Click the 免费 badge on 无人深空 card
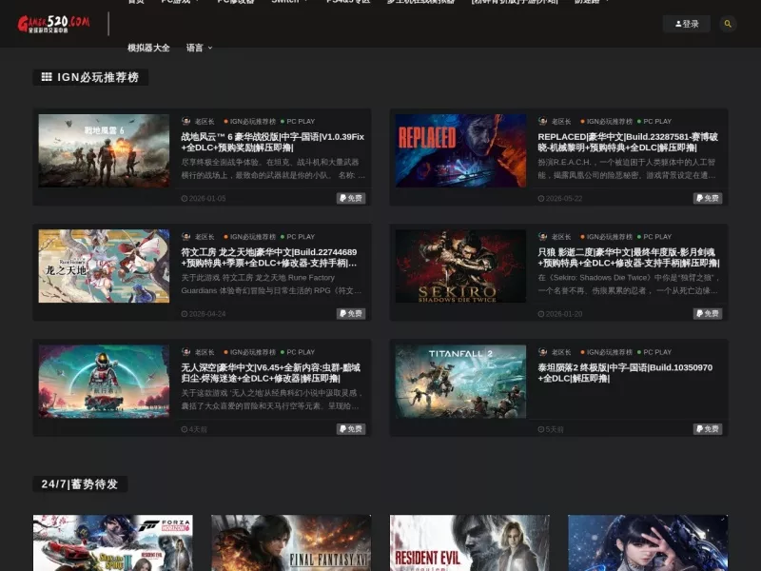 pos(351,429)
